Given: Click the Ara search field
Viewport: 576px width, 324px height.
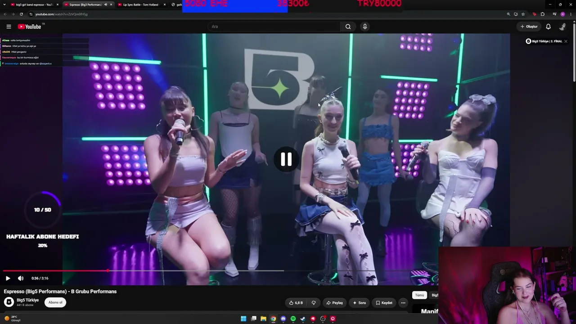Looking at the screenshot, I should click(274, 27).
